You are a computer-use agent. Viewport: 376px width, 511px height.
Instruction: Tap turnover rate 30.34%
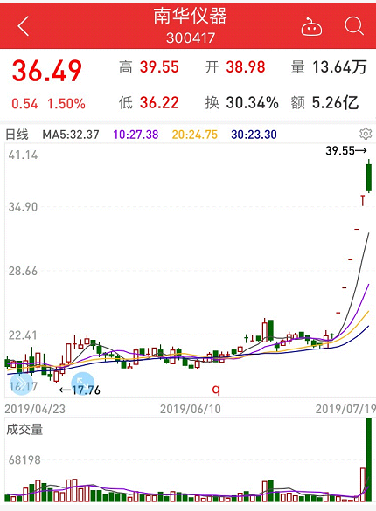253,103
